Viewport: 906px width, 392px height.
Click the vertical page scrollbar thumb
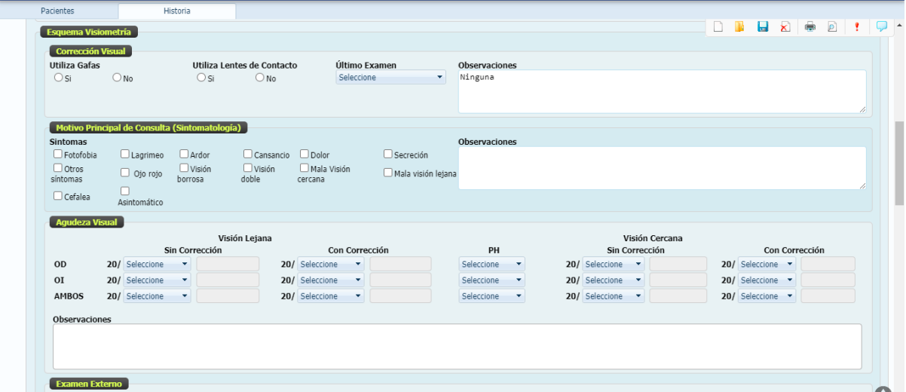(898, 162)
